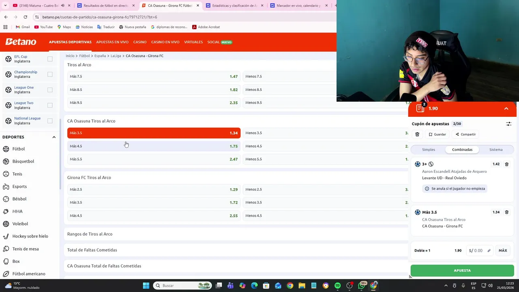Expand Rangos de Tiros al Arco market
This screenshot has width=519, height=292.
click(90, 234)
